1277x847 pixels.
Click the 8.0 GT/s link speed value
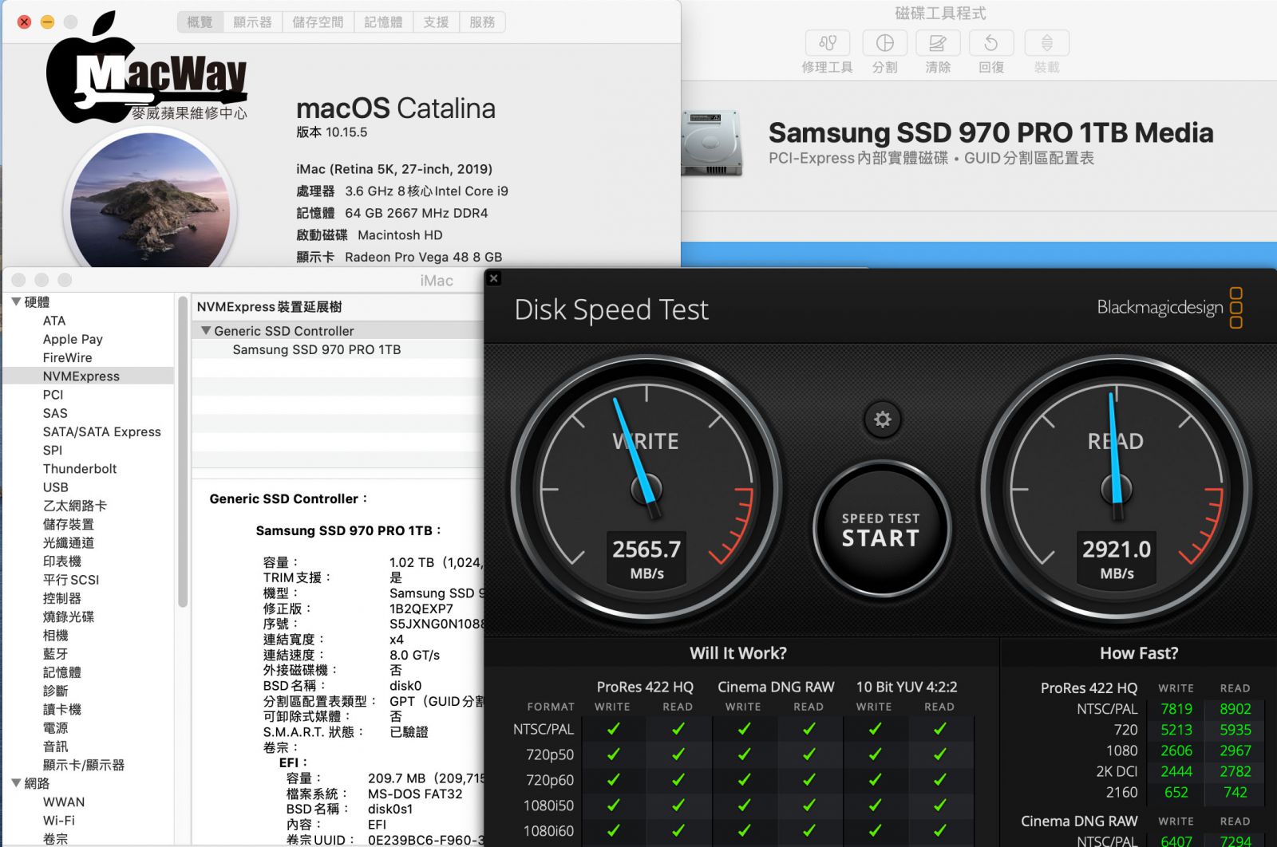coord(414,655)
